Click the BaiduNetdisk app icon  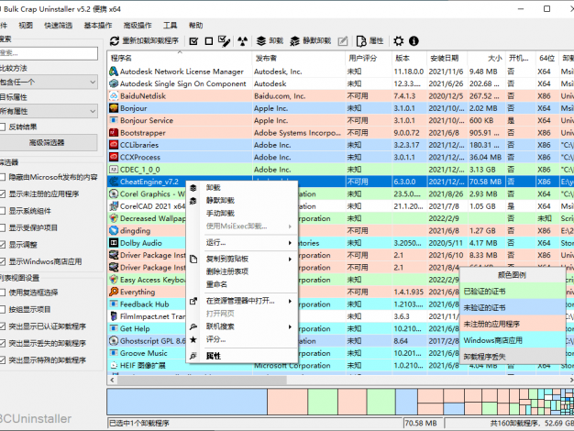[114, 96]
